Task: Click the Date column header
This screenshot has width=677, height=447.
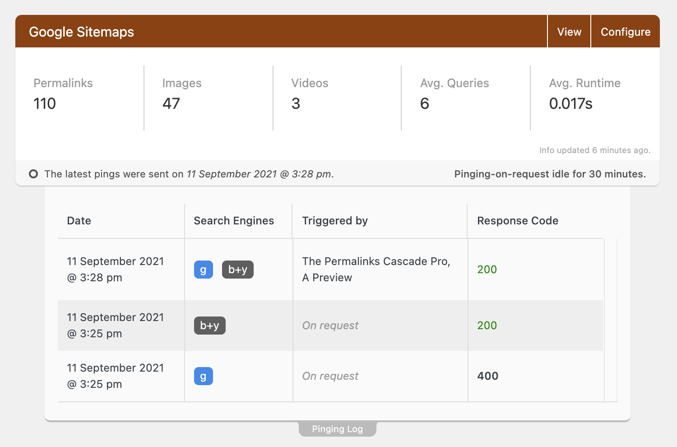Action: click(79, 221)
